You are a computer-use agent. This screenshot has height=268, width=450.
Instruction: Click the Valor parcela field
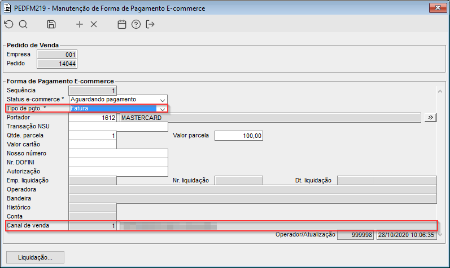pyautogui.click(x=239, y=136)
